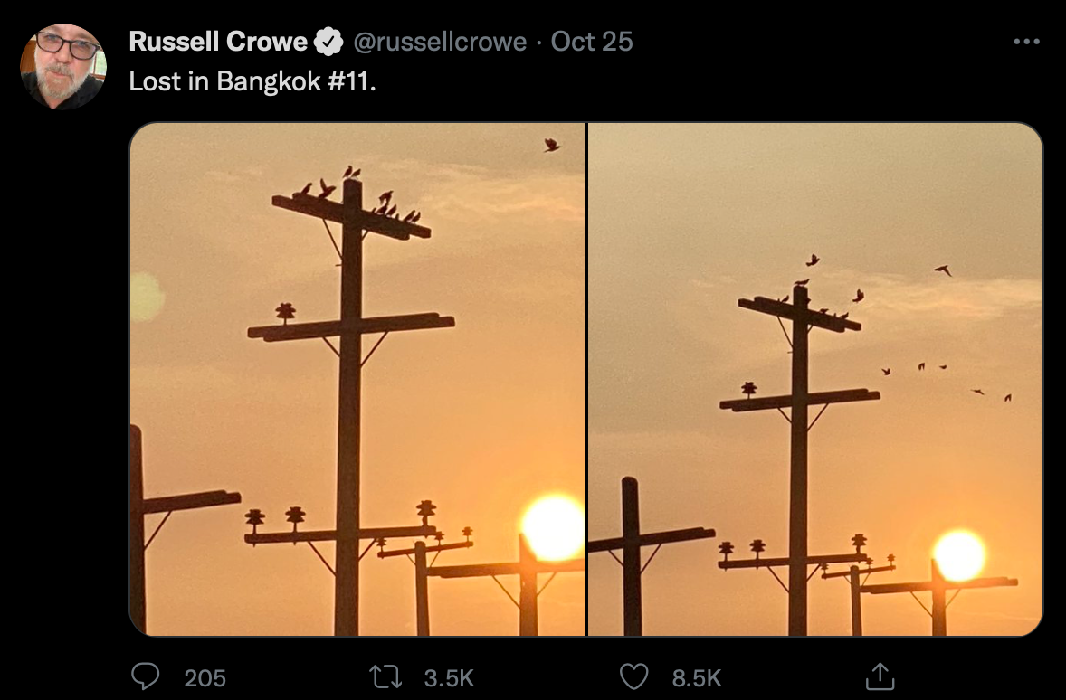Open Russell Crowe's profile picture
1066x700 pixels.
(62, 66)
